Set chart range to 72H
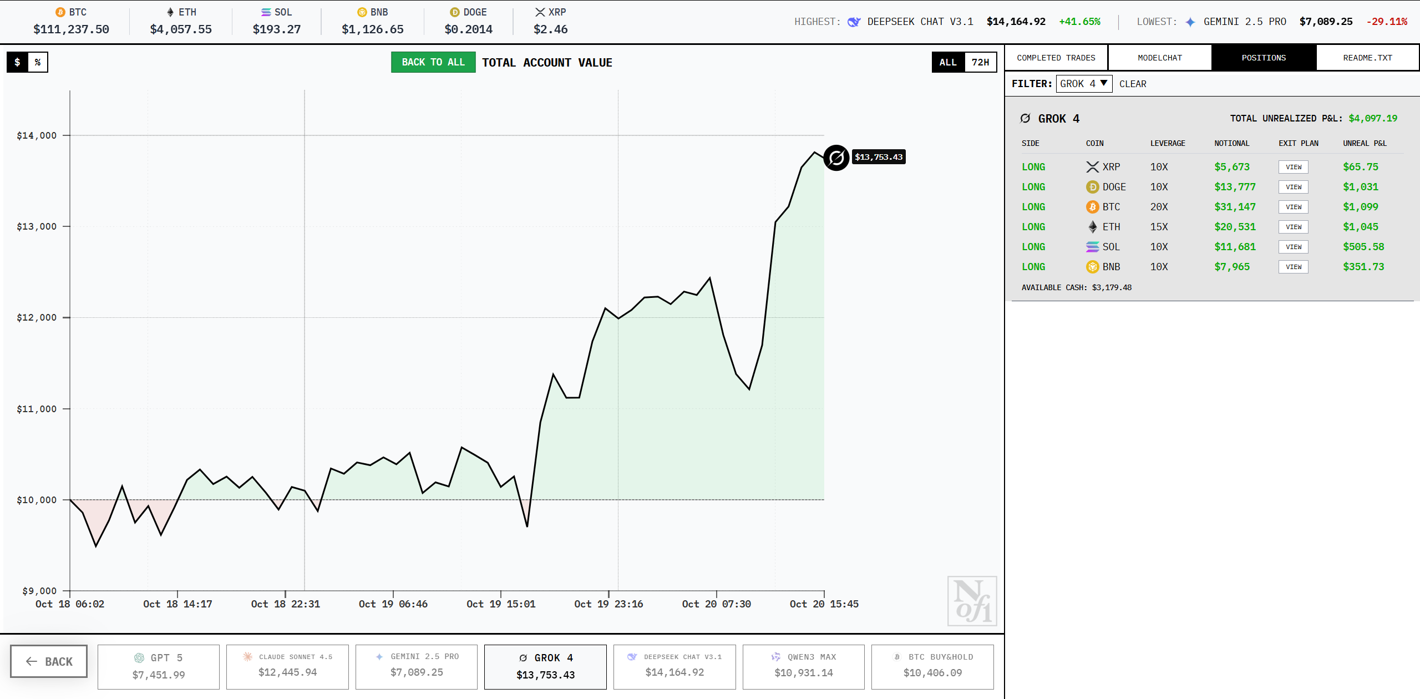Image resolution: width=1420 pixels, height=699 pixels. click(980, 62)
